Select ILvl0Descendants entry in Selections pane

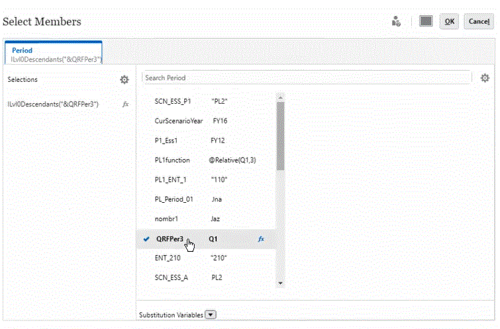point(53,104)
